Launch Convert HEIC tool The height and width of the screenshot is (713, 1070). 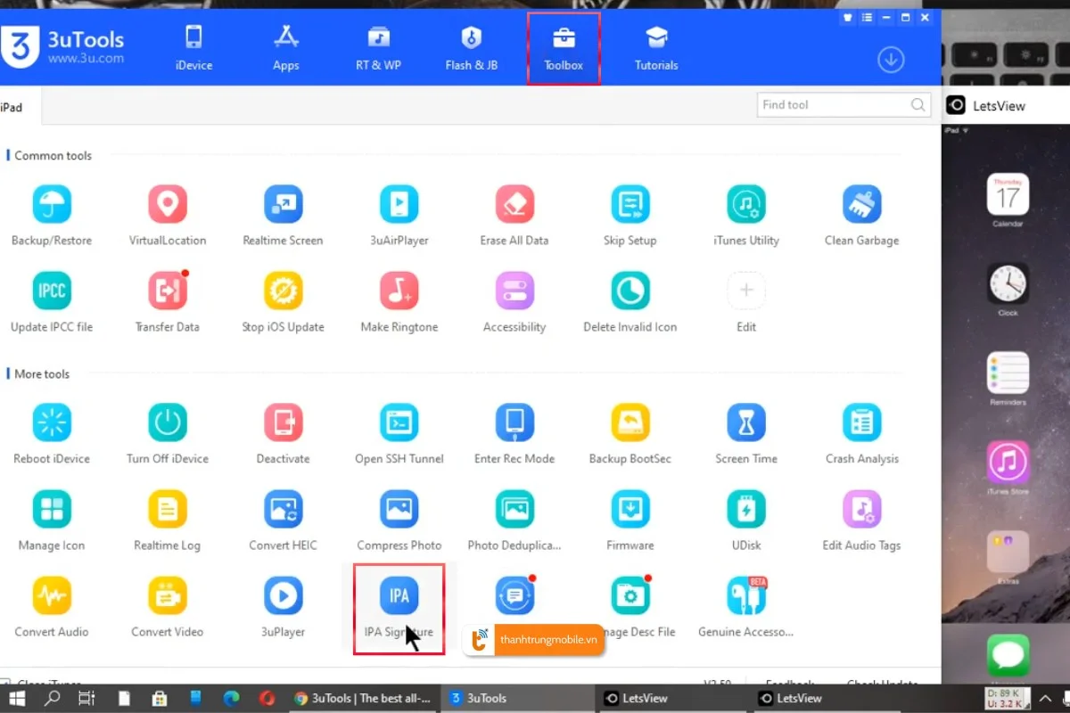(283, 509)
